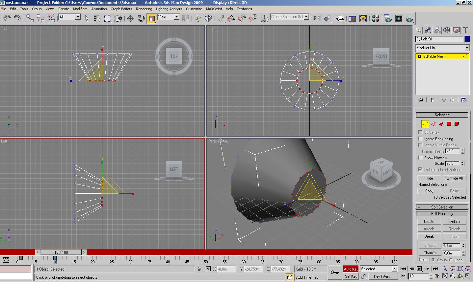
Task: Open the Hierarchy command panel tab
Action: 437,30
